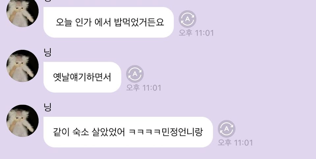Select the 같이 숙소 살았었어 message bubble
Image resolution: width=316 pixels, height=159 pixels.
128,132
